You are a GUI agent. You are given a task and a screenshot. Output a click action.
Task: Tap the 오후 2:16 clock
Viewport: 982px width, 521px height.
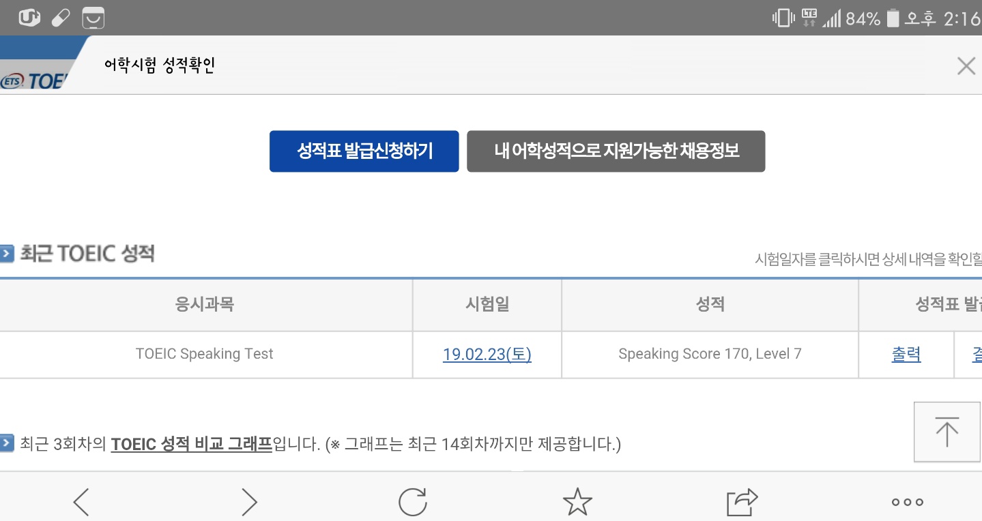[942, 19]
